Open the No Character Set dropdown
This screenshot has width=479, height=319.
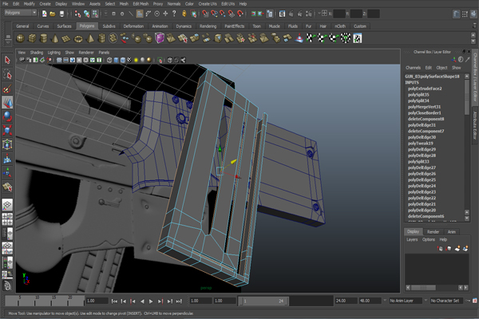[446, 301]
